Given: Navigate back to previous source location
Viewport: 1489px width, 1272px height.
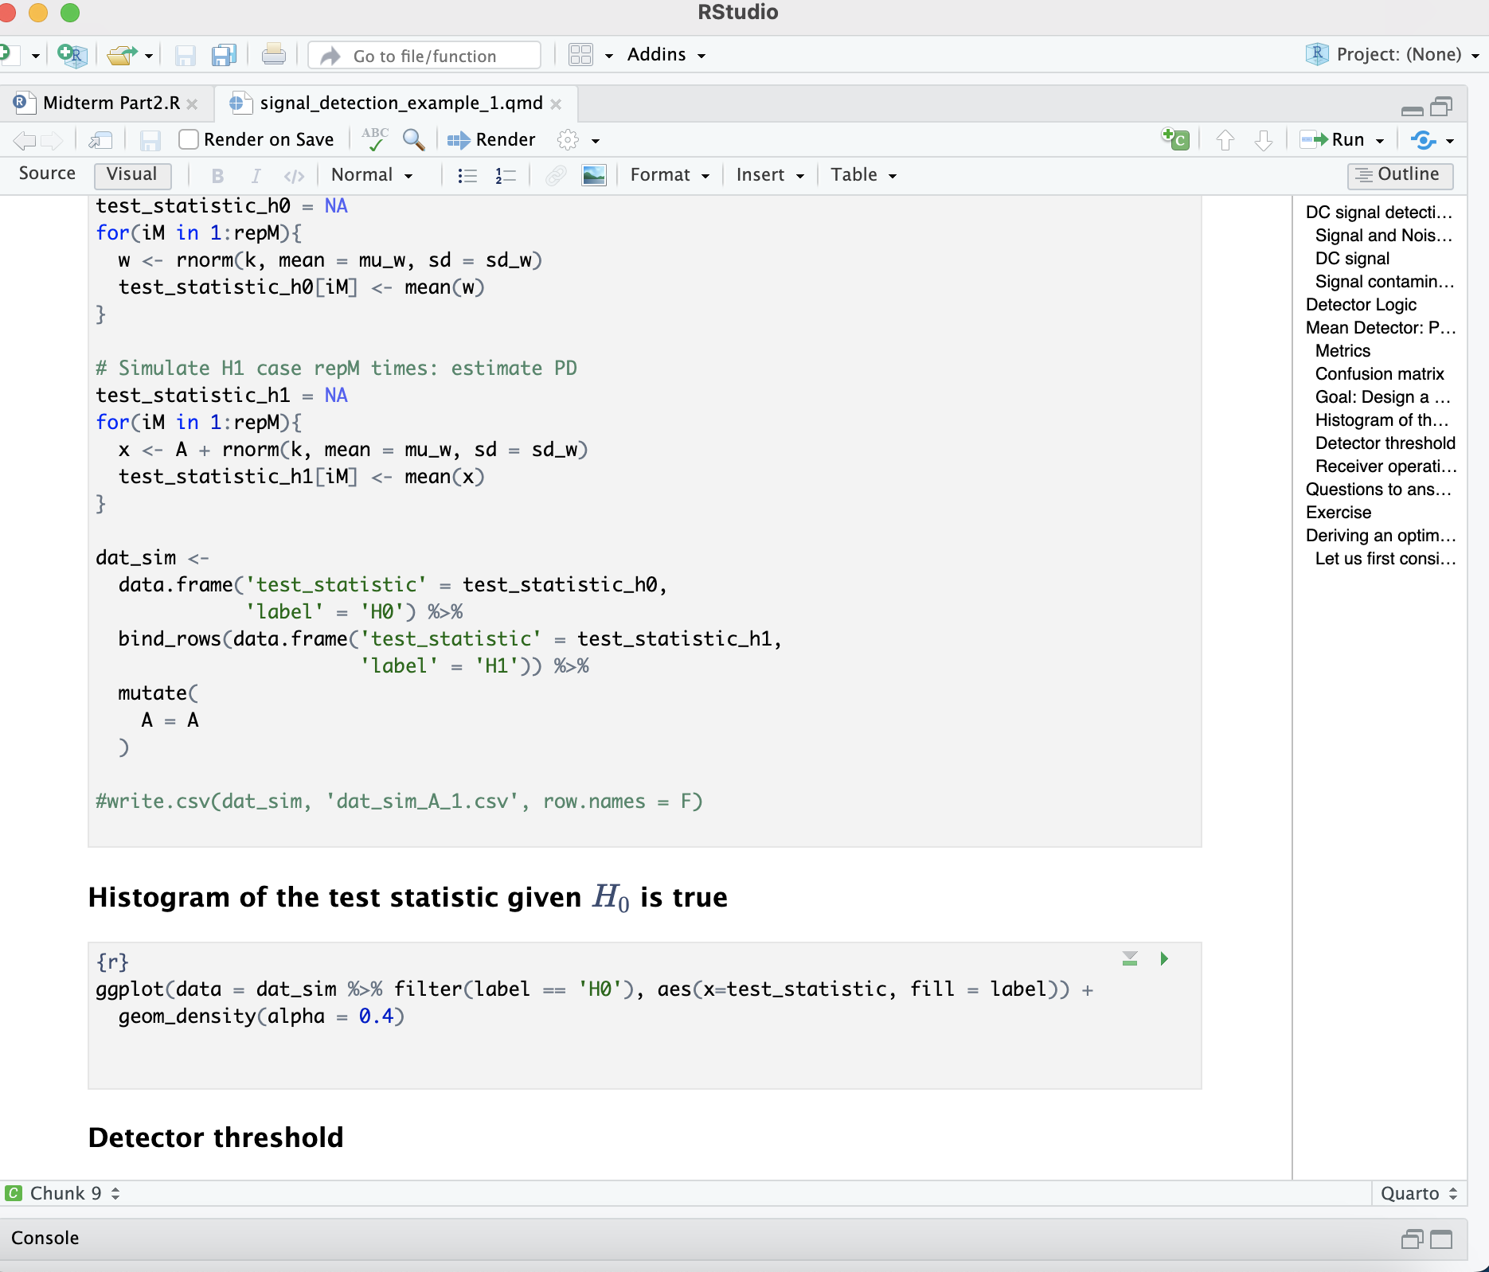Looking at the screenshot, I should (x=25, y=141).
